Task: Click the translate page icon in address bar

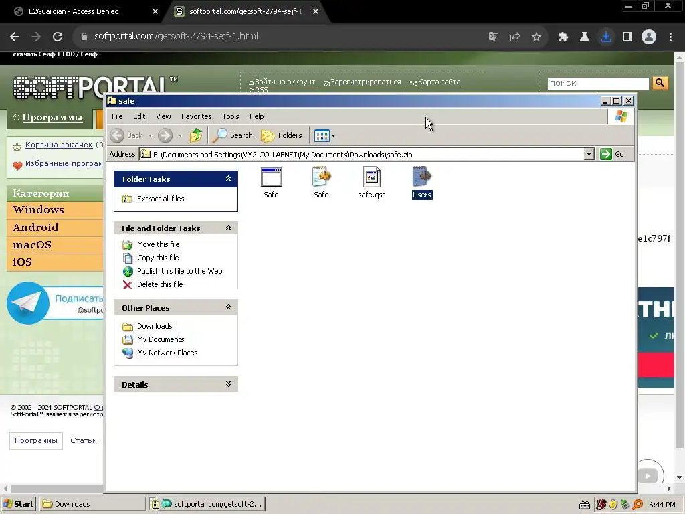Action: (494, 37)
